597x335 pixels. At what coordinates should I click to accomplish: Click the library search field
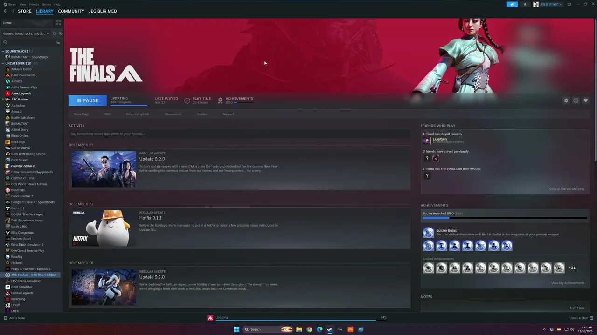click(29, 42)
